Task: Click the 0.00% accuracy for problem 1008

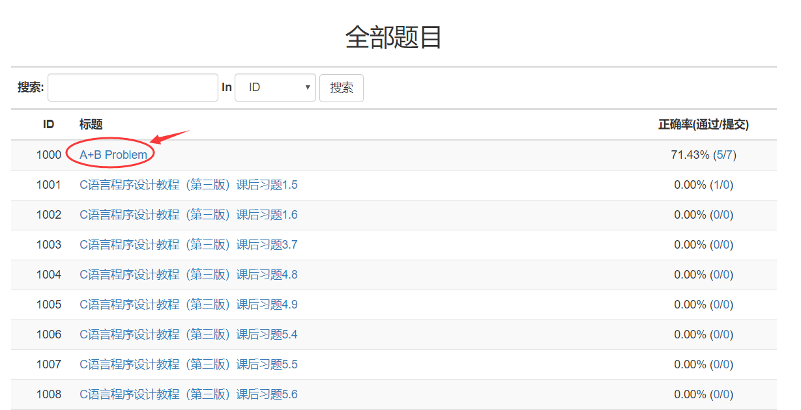Action: (x=690, y=394)
